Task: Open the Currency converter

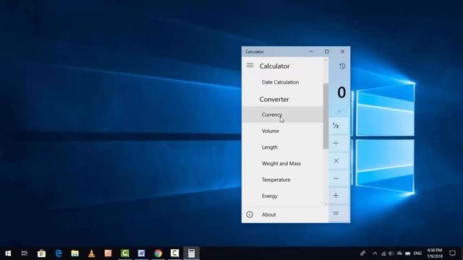Action: 283,114
